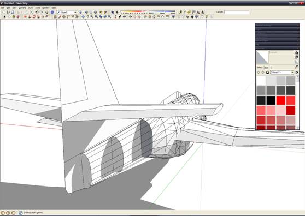Click the Zoom magnifier tool
This screenshot has width=305, height=216.
point(92,17)
